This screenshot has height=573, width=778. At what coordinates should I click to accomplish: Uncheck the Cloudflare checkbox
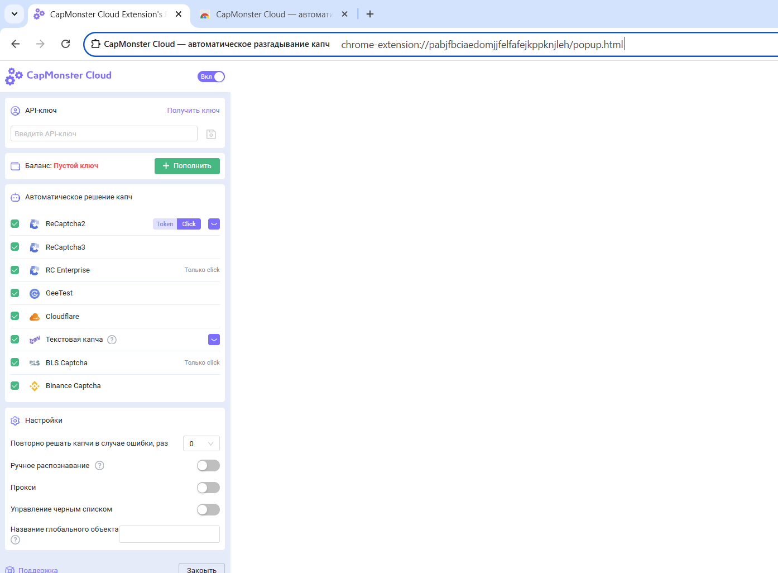tap(15, 316)
